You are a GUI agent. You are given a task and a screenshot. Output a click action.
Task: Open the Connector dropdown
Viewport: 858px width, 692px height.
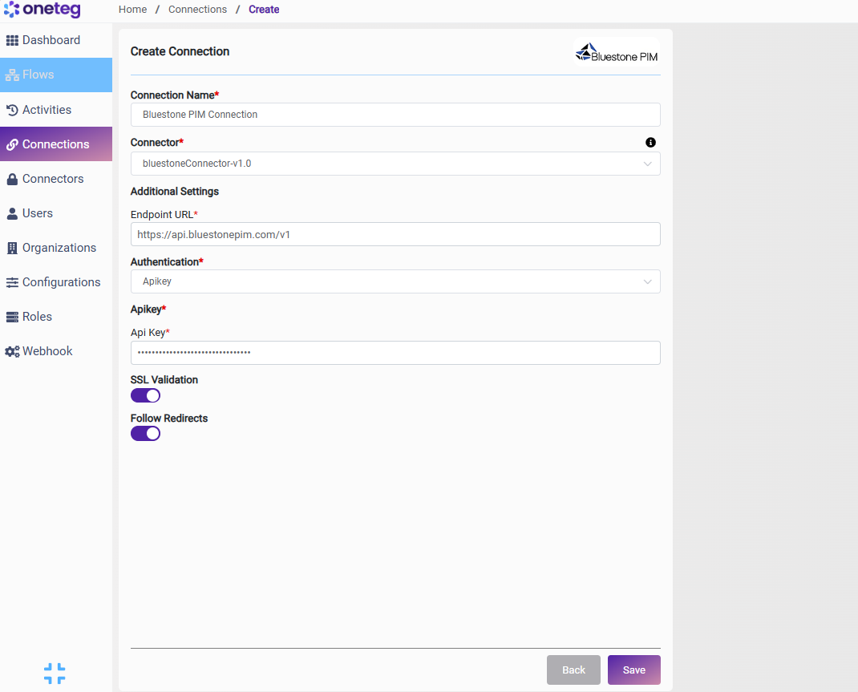395,164
